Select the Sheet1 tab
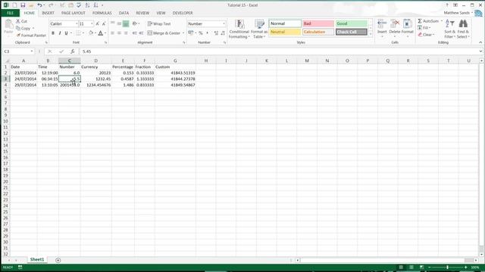The height and width of the screenshot is (272, 485). click(x=37, y=260)
